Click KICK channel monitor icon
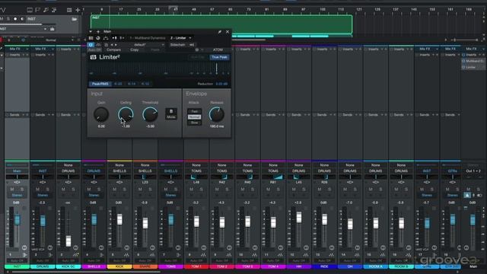This screenshot has height=274, width=487. pos(126,247)
